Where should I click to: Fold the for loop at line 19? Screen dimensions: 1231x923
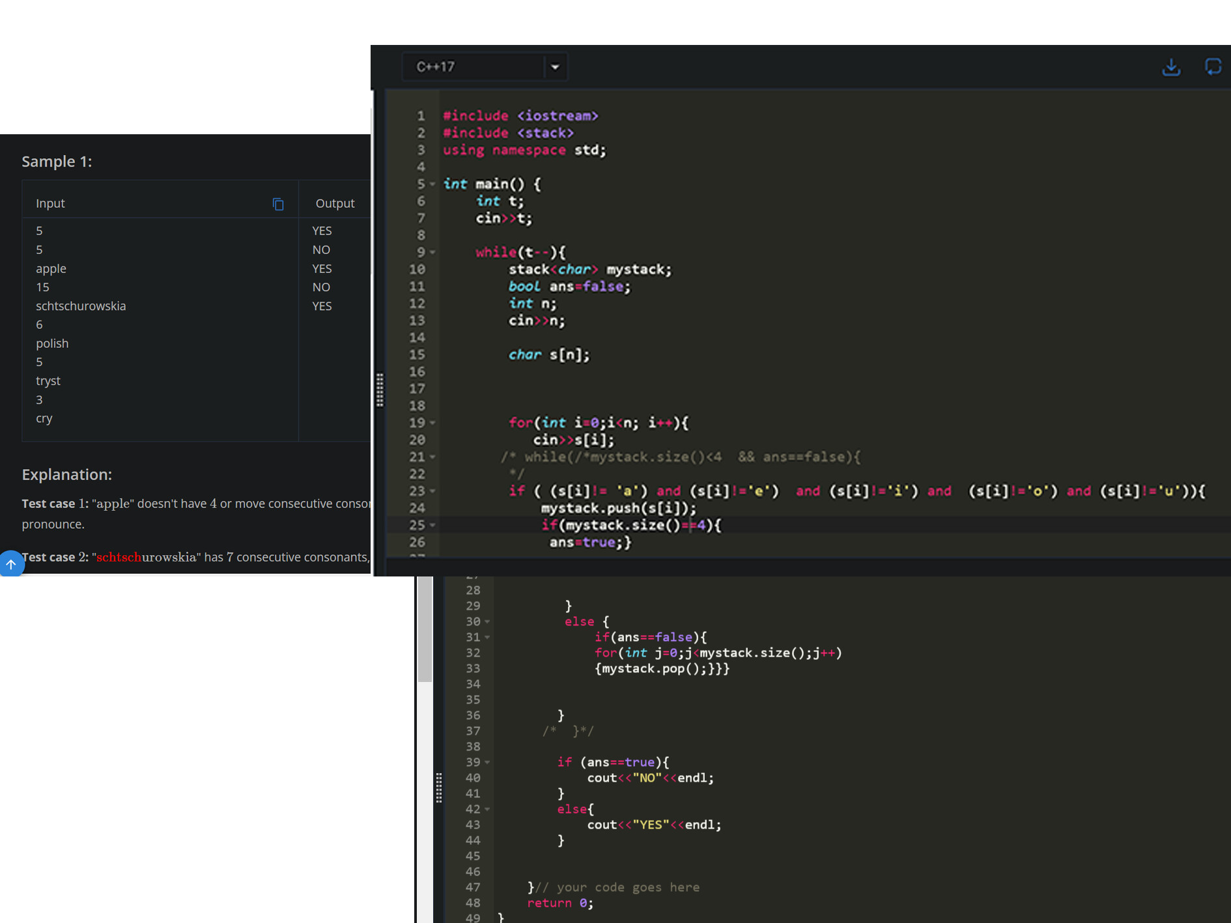click(x=433, y=423)
